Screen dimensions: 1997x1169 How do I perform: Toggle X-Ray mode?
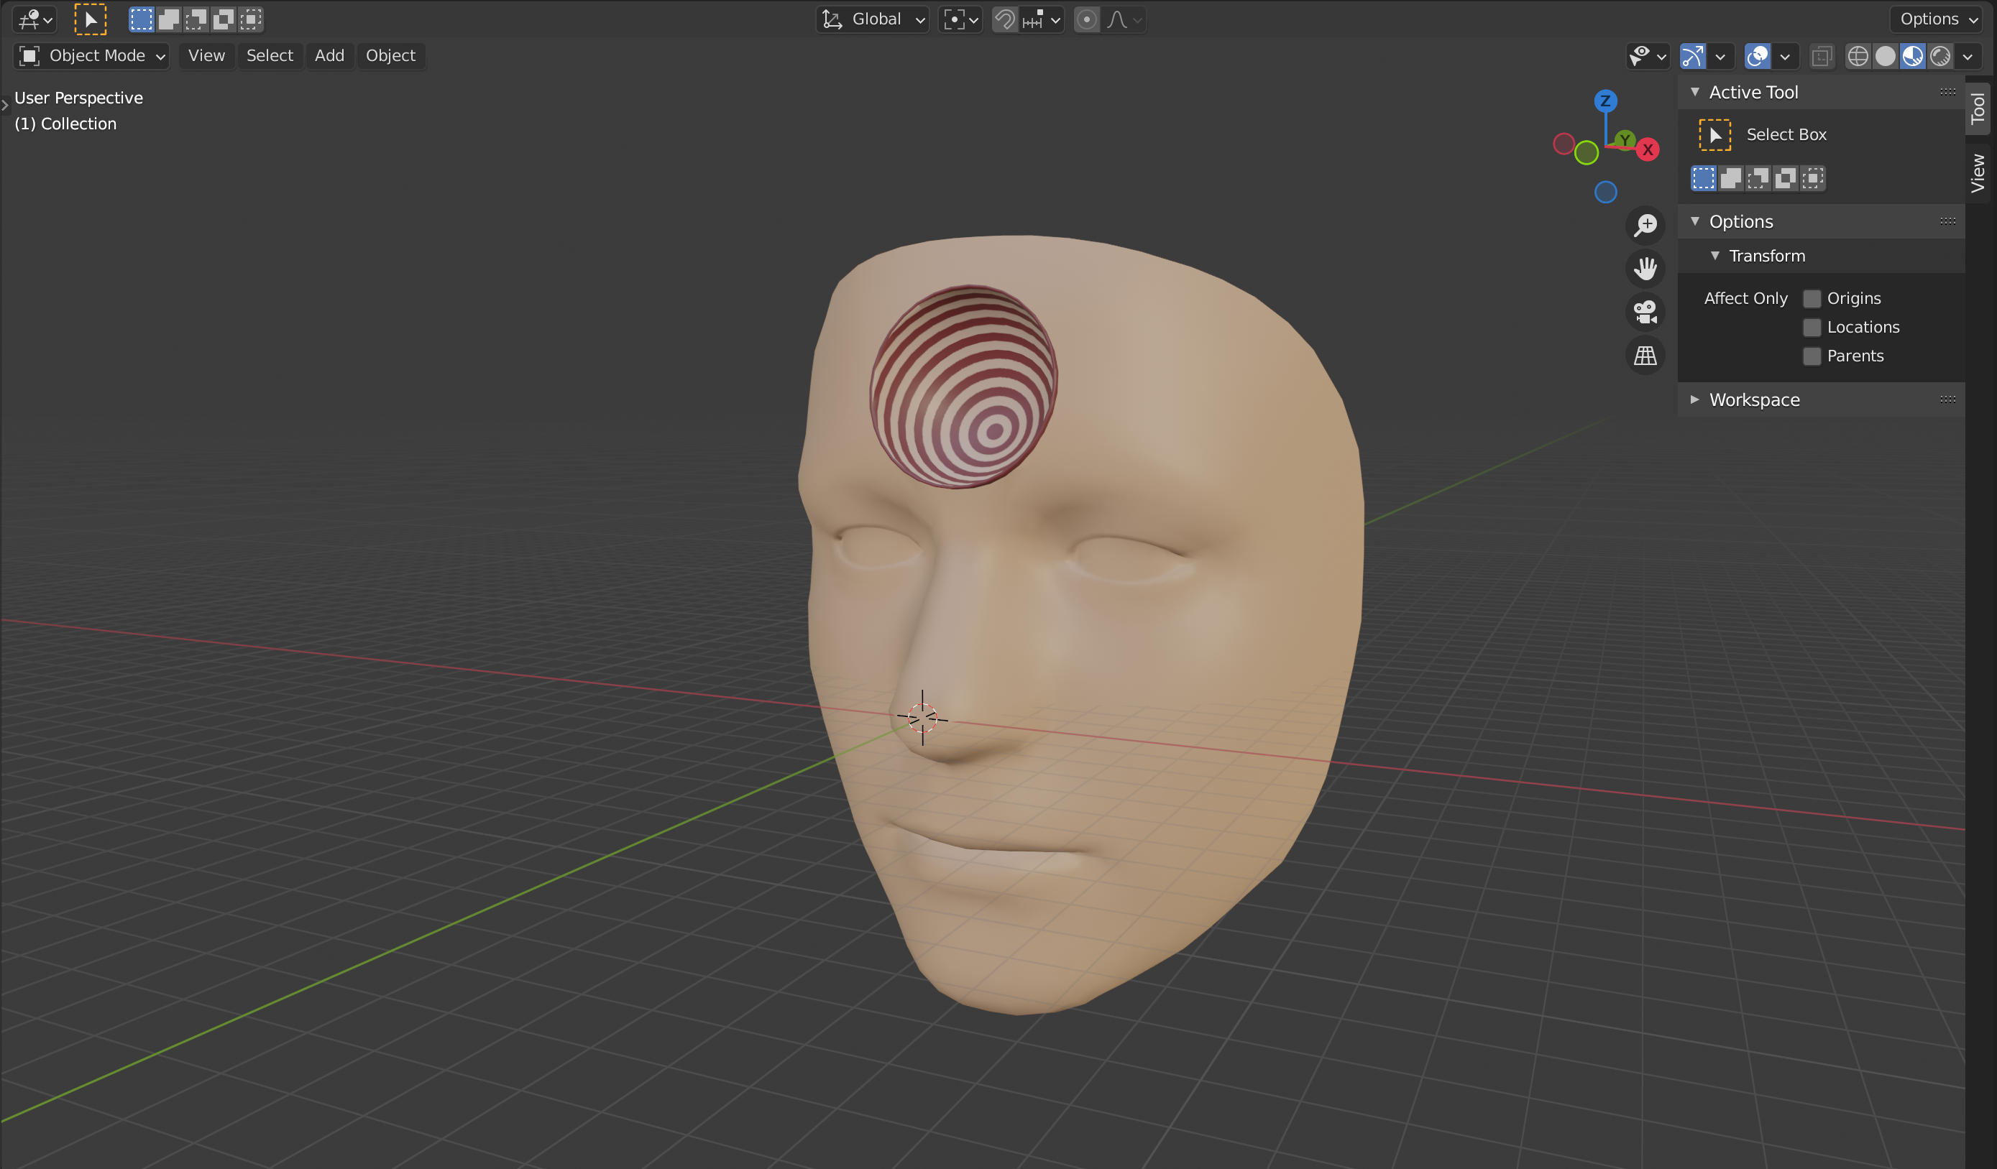pos(1821,55)
